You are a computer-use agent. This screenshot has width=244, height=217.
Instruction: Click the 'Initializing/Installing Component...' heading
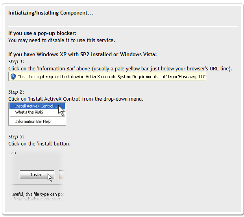coord(51,13)
